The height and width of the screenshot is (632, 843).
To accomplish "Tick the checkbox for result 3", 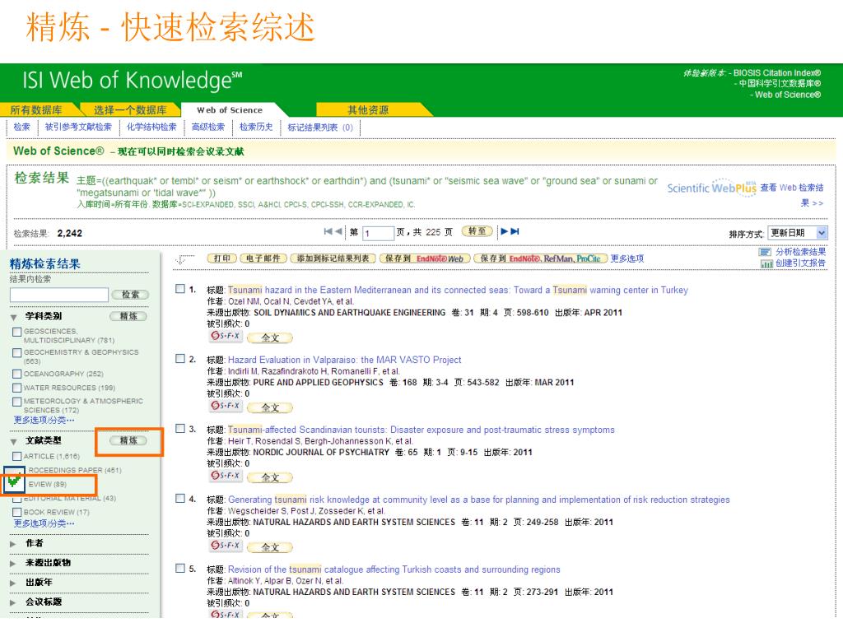I will [180, 429].
